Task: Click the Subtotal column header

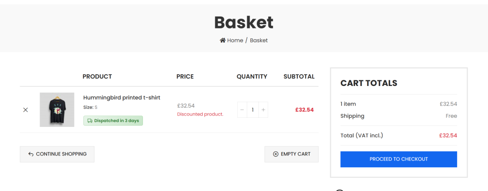Action: (x=299, y=76)
